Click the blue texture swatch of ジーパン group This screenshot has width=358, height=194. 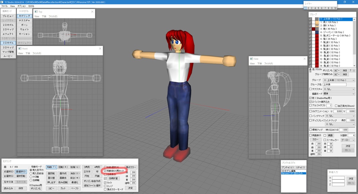317,33
